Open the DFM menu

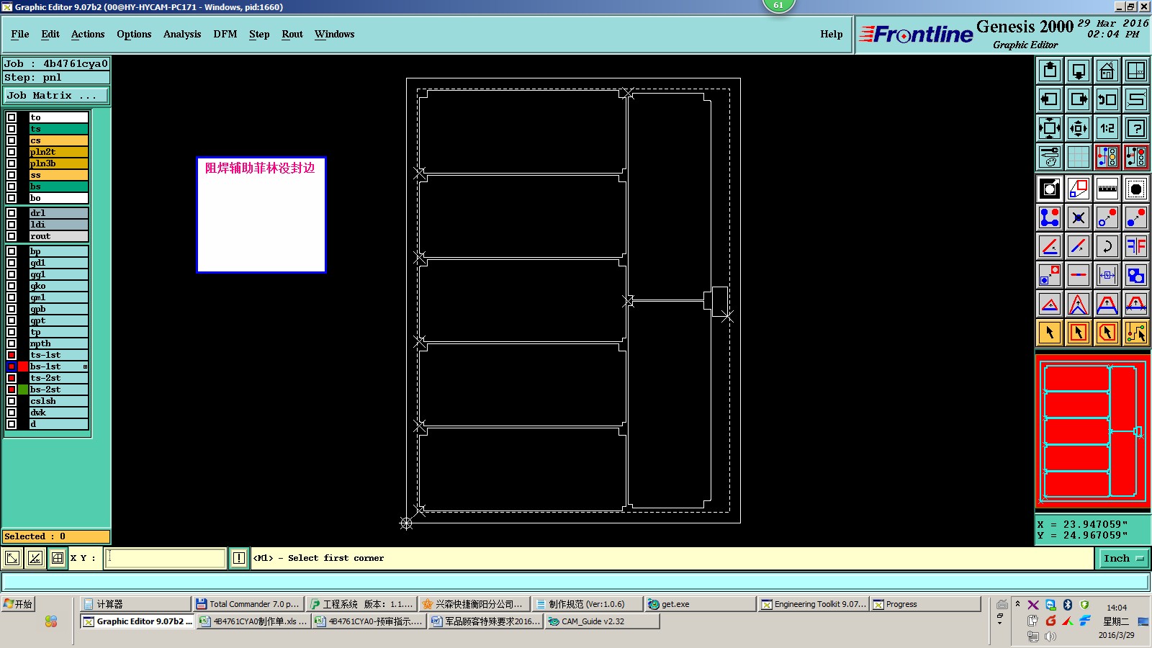225,34
